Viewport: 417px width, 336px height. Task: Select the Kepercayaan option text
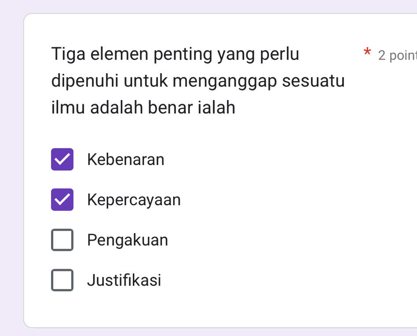coord(134,200)
